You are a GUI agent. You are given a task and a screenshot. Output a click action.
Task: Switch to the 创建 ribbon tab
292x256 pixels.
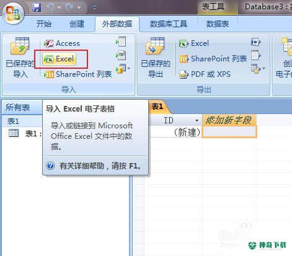pyautogui.click(x=77, y=24)
